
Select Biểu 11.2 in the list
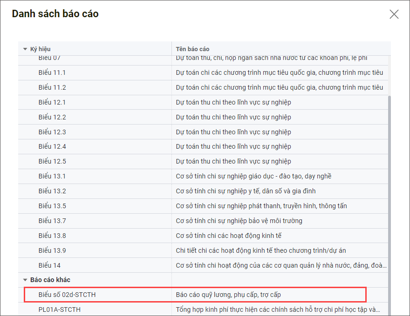click(52, 87)
